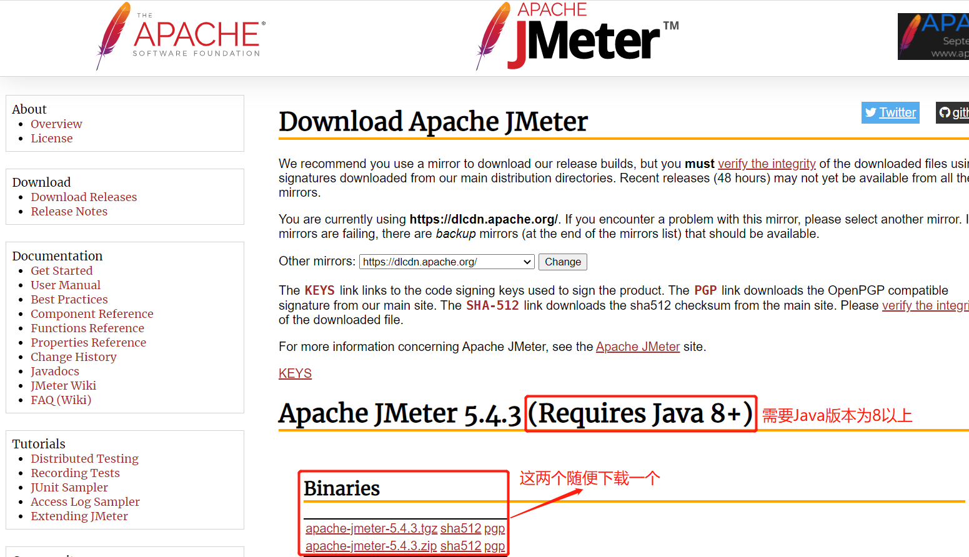Open Javadocs link
The image size is (969, 557).
click(x=55, y=371)
